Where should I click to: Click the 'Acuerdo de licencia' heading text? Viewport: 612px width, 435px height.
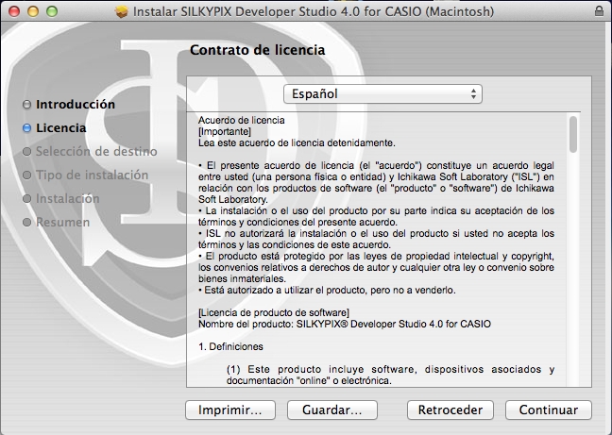pyautogui.click(x=241, y=120)
